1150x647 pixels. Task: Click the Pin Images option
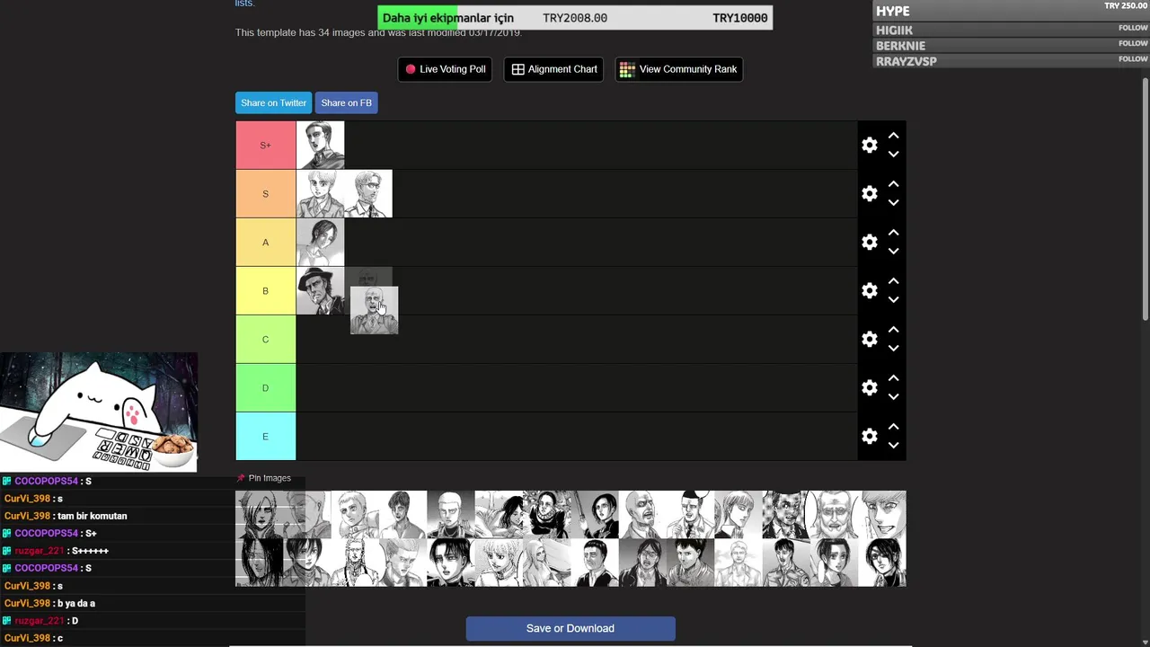tap(263, 478)
